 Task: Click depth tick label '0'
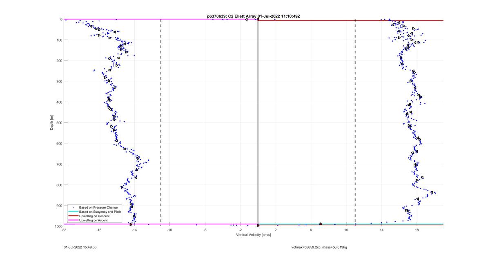(x=61, y=19)
